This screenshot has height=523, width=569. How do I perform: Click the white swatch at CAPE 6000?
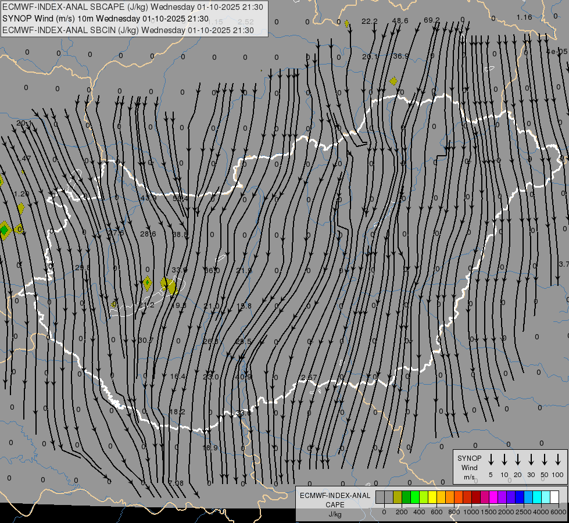coord(554,497)
